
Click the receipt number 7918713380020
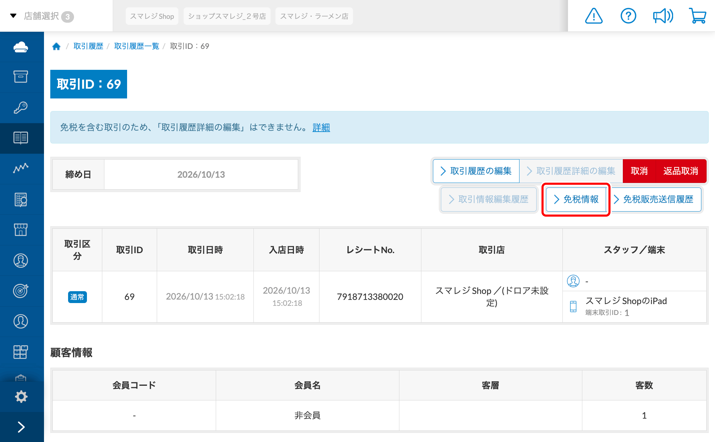(370, 297)
